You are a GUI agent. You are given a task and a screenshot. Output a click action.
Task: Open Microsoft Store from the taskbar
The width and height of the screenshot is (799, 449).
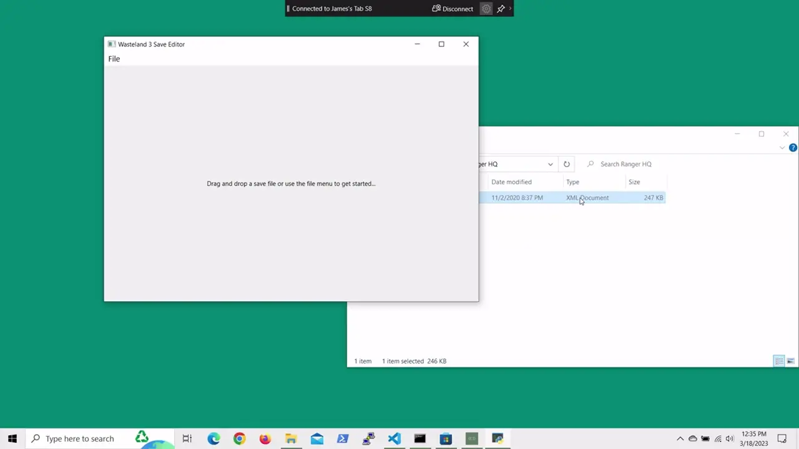(x=445, y=438)
